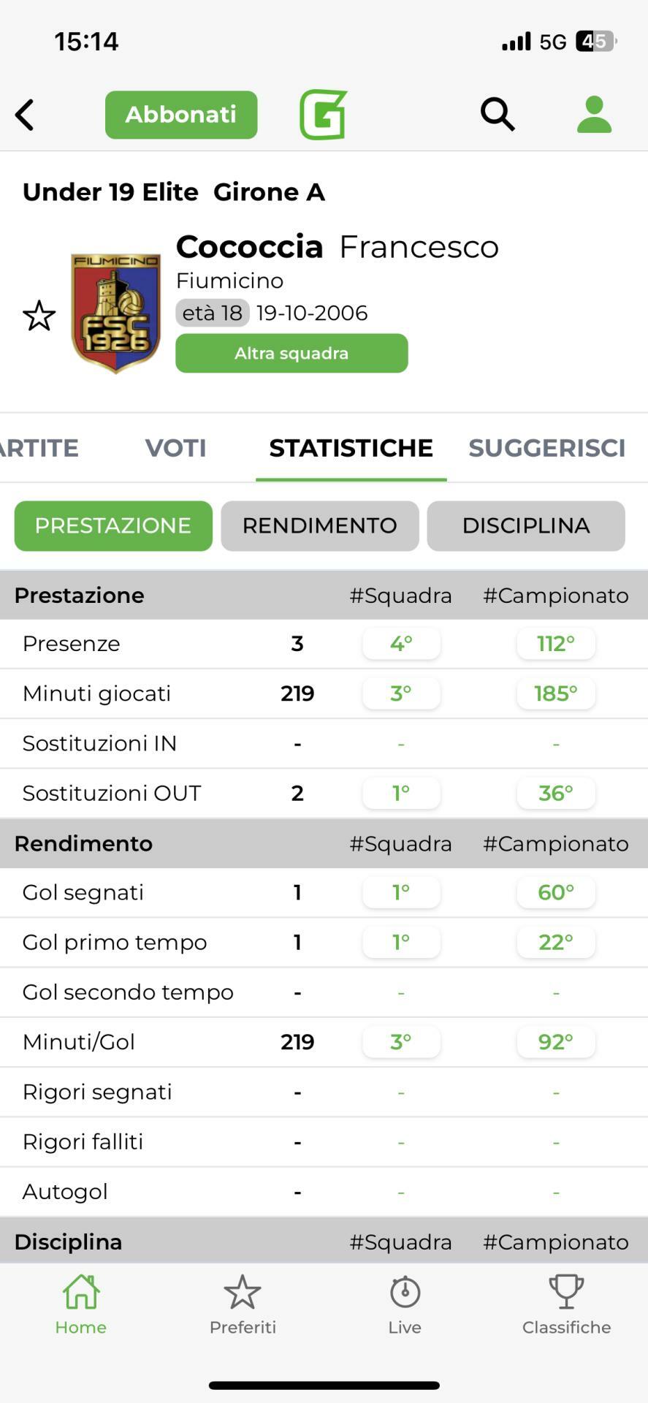Toggle favorite star next to Fiumicino crest
This screenshot has width=648, height=1403.
click(39, 316)
